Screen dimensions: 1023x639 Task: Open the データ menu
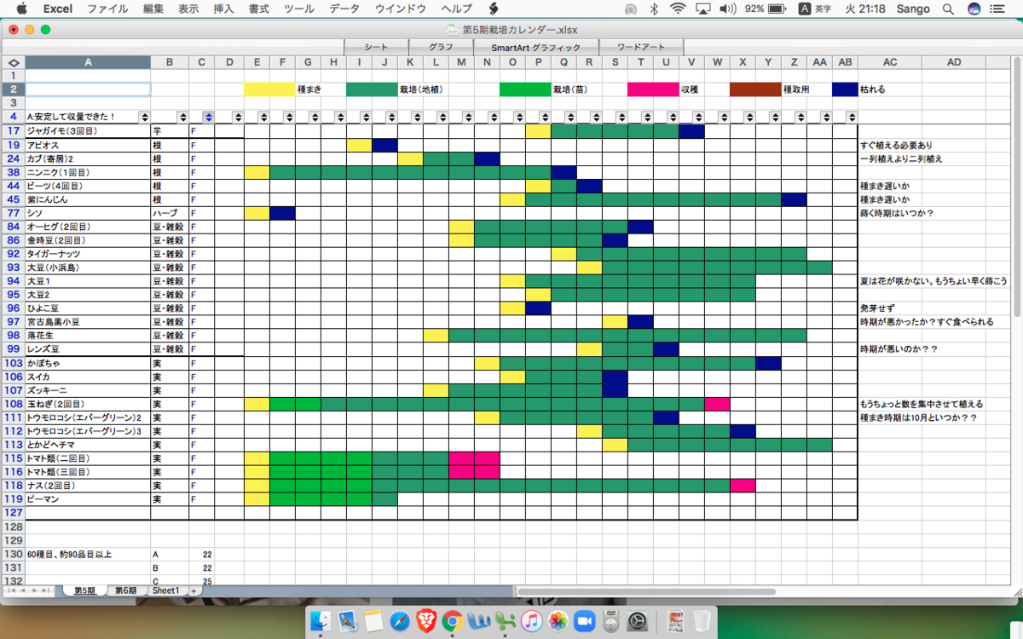tap(344, 9)
